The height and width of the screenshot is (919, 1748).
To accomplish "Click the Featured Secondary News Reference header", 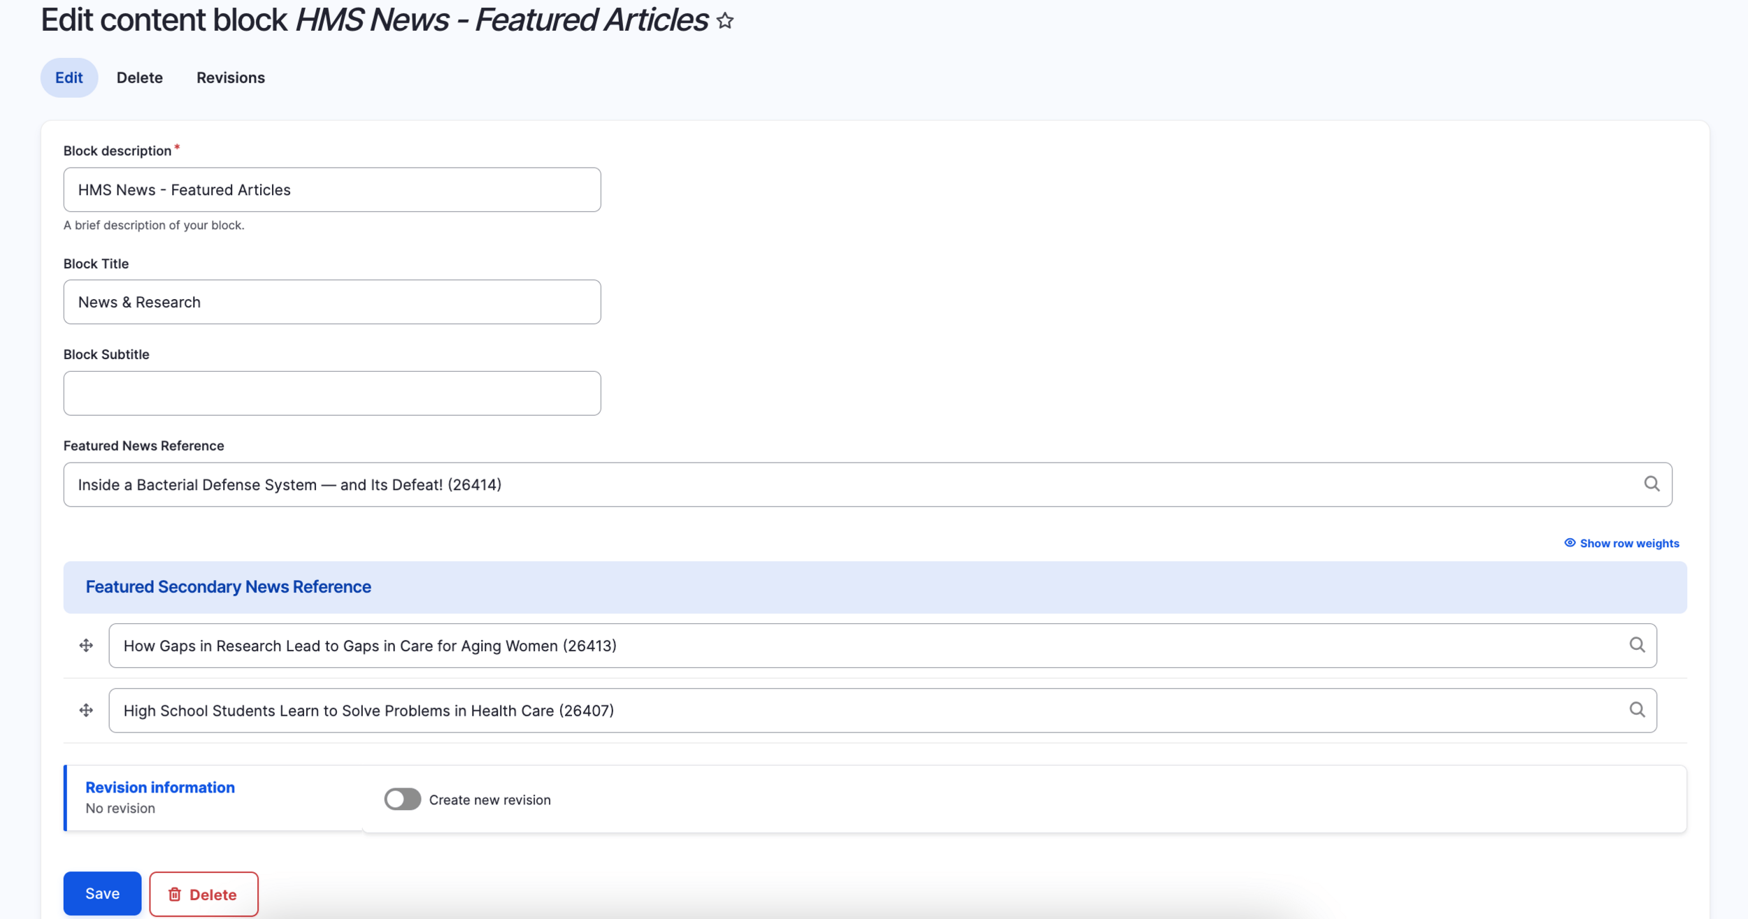I will click(x=228, y=587).
